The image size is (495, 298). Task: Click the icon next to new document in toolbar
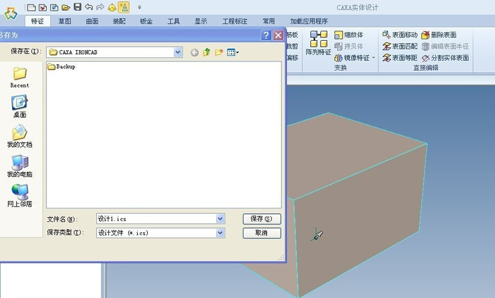click(x=43, y=7)
